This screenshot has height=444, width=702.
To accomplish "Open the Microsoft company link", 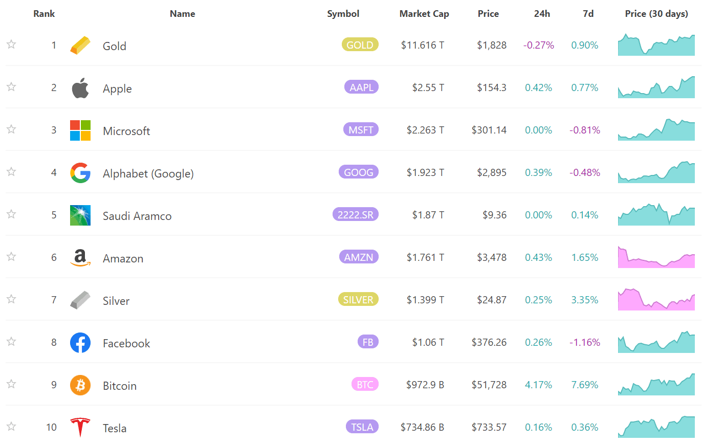I will pos(126,131).
